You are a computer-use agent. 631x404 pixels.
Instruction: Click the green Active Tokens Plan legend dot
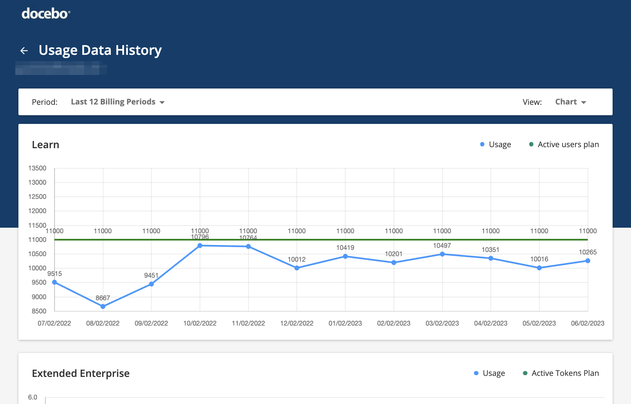point(525,373)
